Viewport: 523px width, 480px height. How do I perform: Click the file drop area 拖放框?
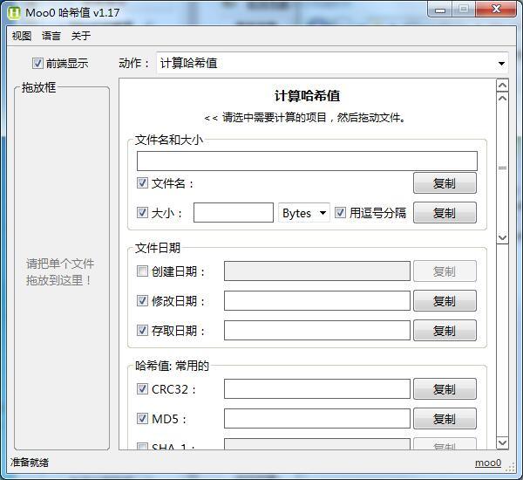point(61,271)
